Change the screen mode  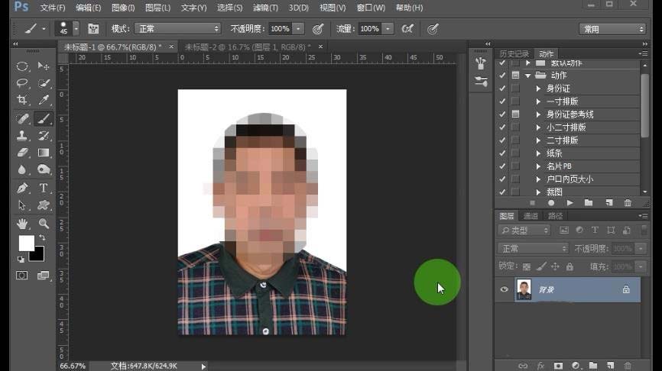pos(43,276)
